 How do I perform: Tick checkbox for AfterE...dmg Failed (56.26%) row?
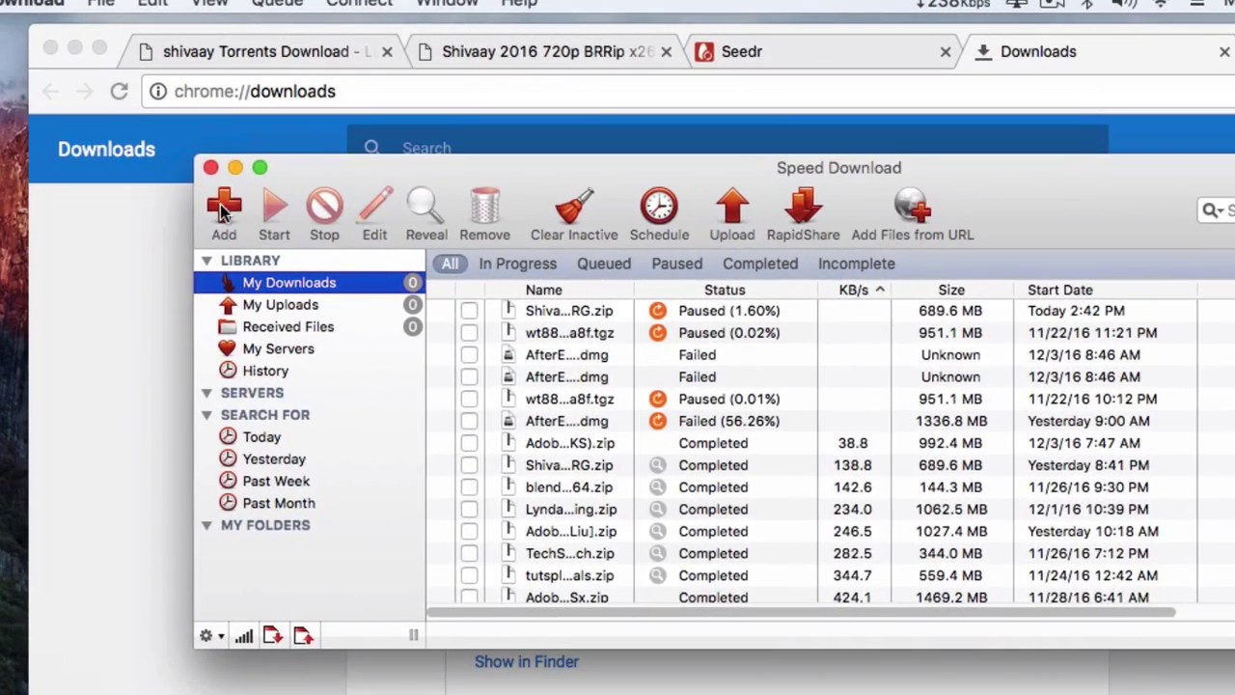[x=469, y=421]
